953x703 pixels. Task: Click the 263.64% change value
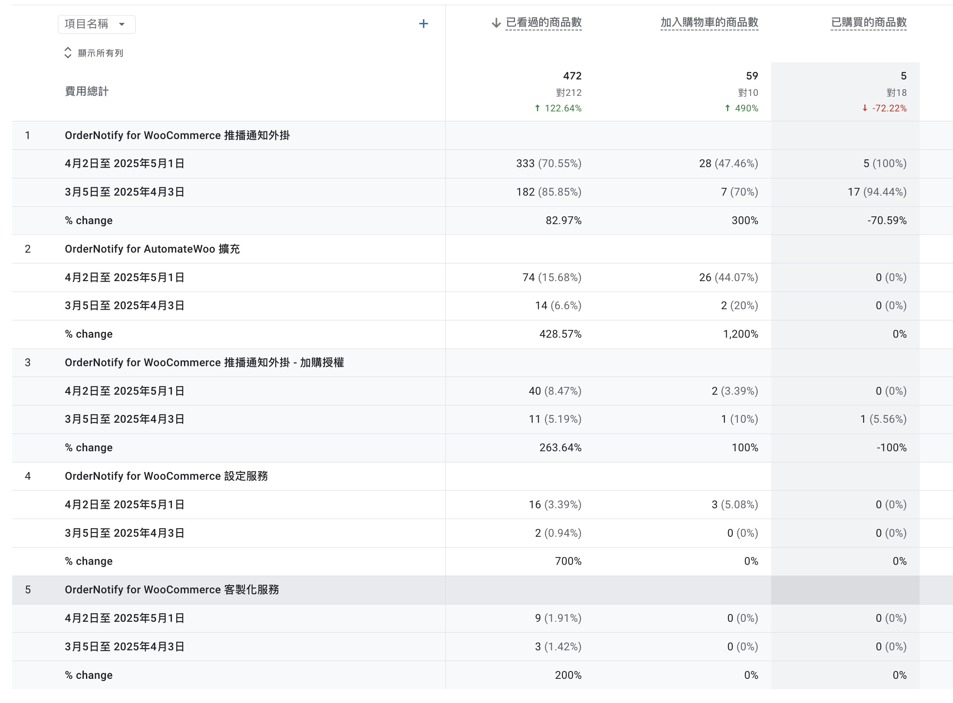tap(560, 448)
